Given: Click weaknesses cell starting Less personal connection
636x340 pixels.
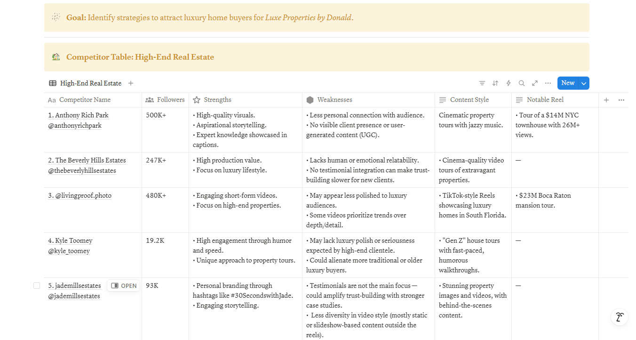Looking at the screenshot, I should tap(368, 130).
